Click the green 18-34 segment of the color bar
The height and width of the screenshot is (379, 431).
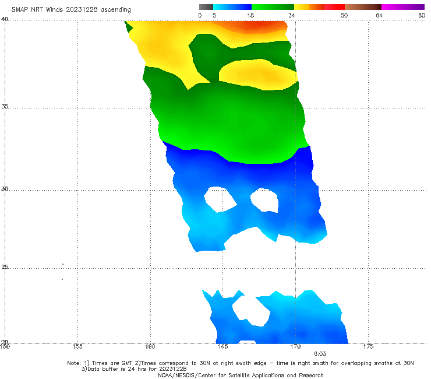[x=273, y=7]
